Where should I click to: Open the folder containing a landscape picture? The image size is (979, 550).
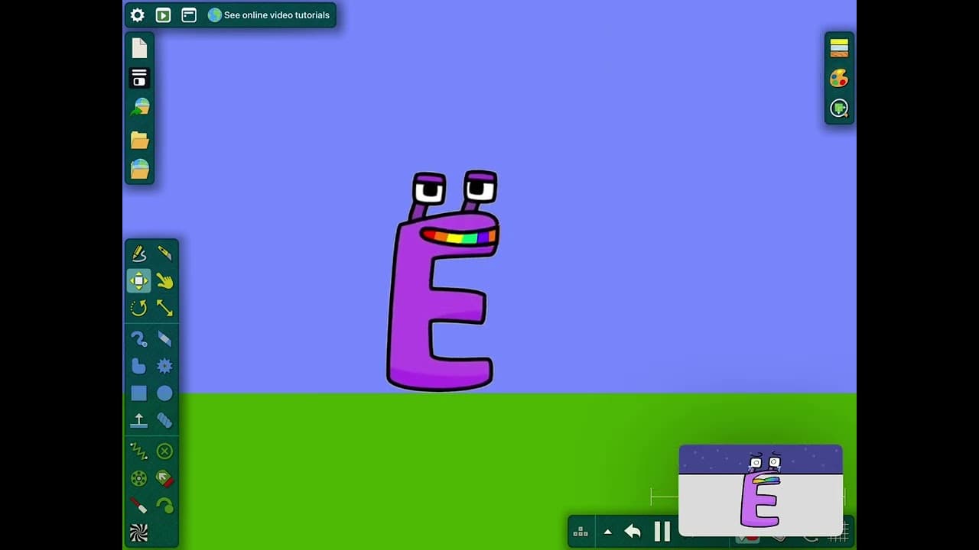139,169
